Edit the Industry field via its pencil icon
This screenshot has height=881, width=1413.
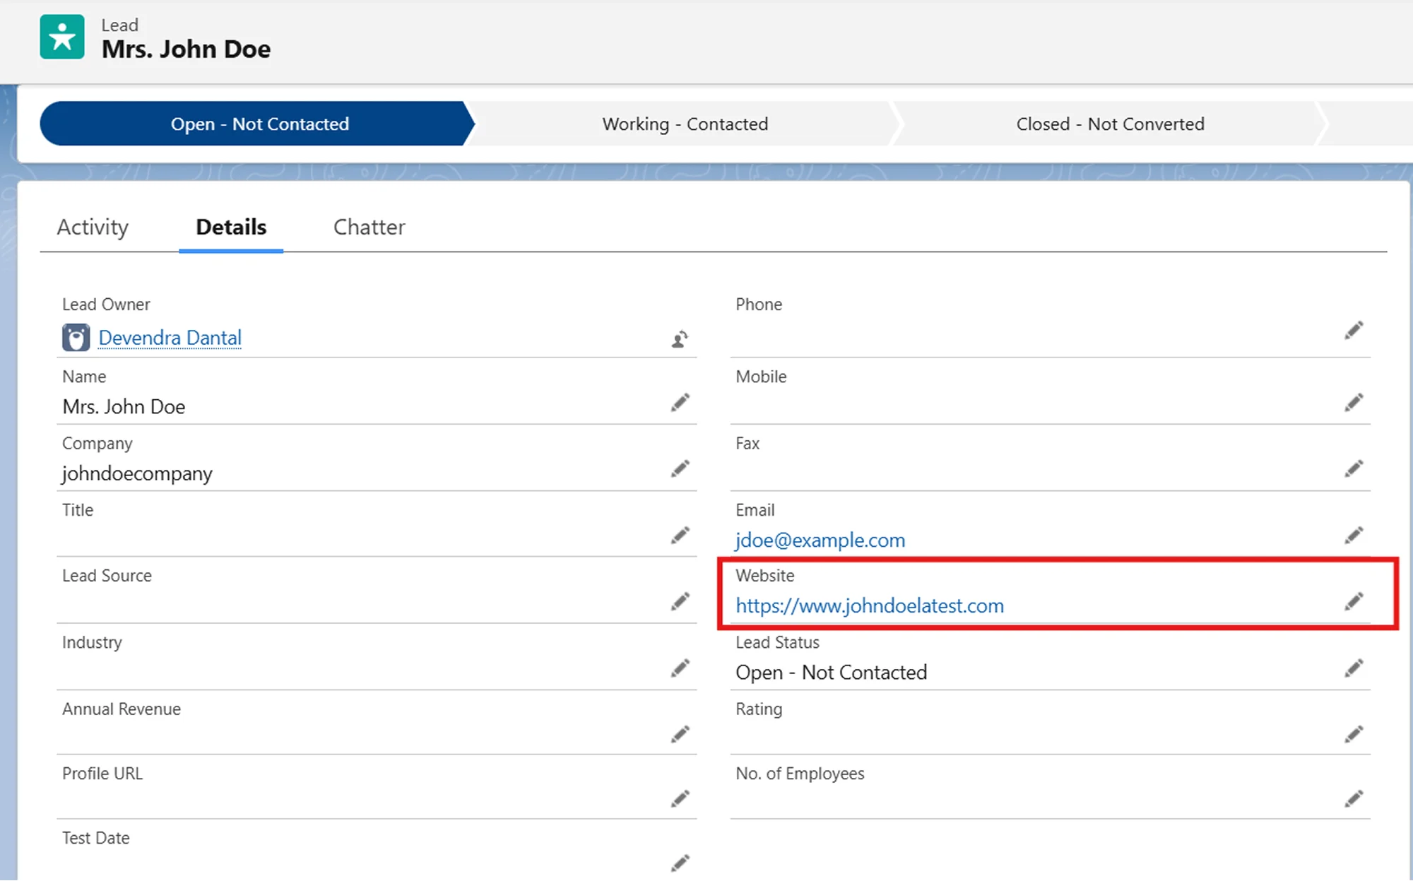coord(680,668)
